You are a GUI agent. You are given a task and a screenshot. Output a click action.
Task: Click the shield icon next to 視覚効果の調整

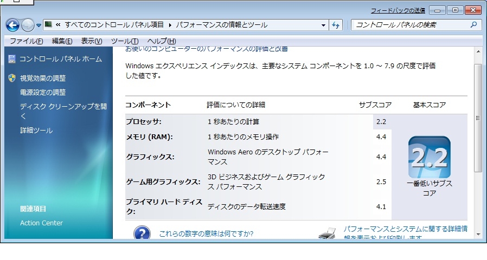pos(12,78)
